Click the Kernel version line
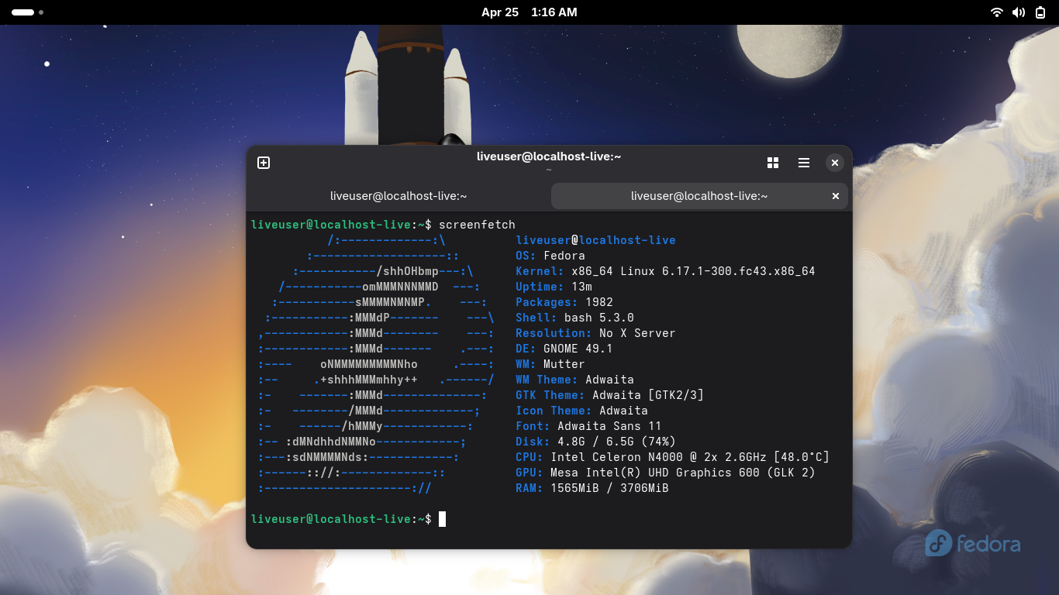 pos(665,271)
